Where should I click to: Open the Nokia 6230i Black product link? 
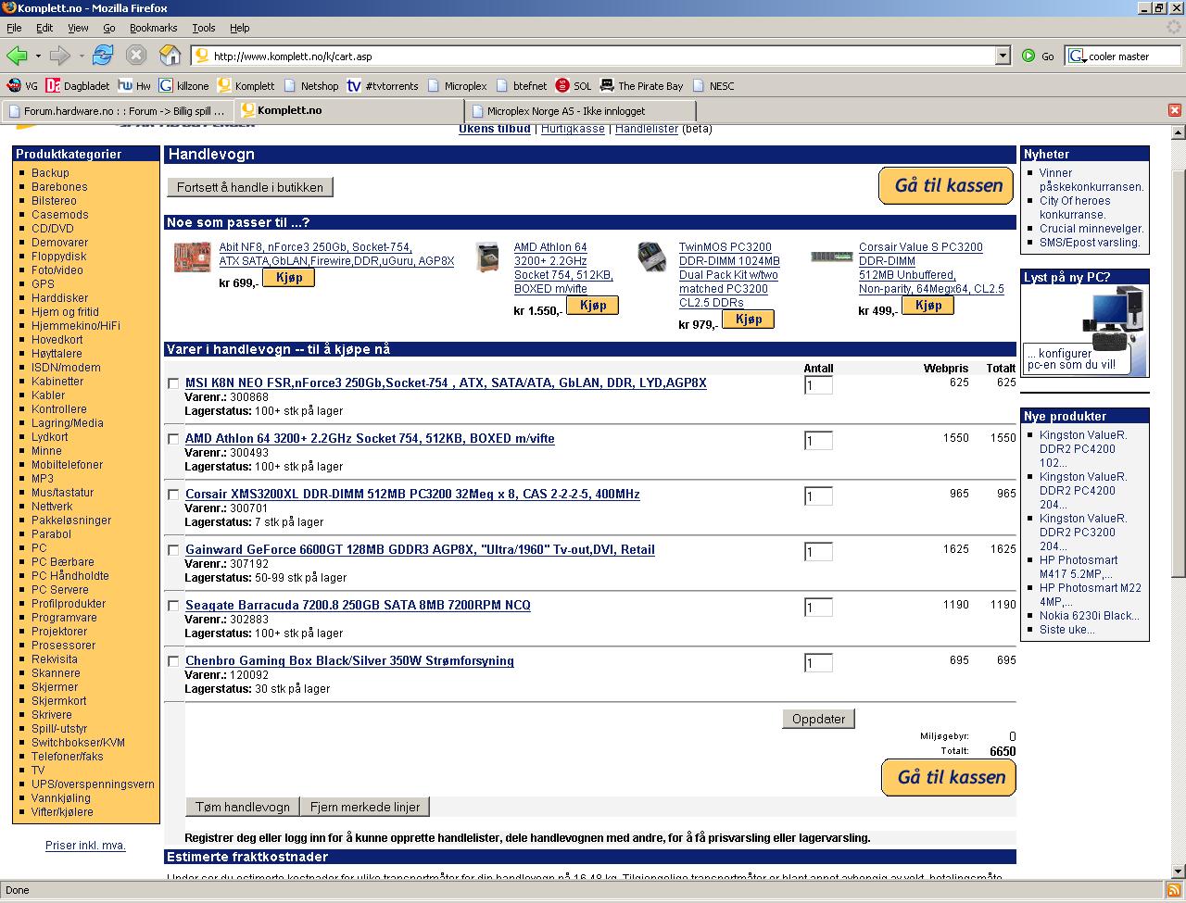(1090, 616)
